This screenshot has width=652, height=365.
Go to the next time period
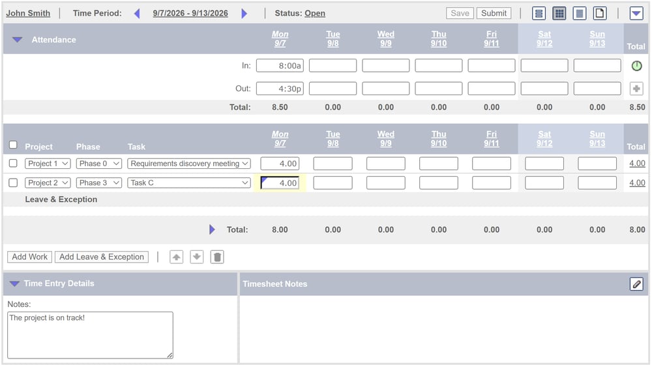[244, 13]
